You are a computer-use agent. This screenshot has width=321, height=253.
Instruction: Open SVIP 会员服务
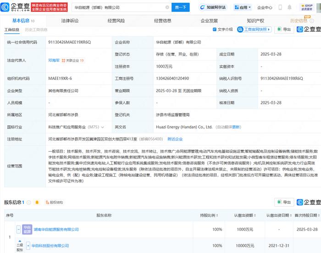click(x=307, y=7)
